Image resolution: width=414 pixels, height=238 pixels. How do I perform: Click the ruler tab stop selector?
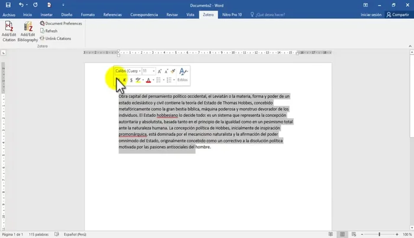pos(4,53)
